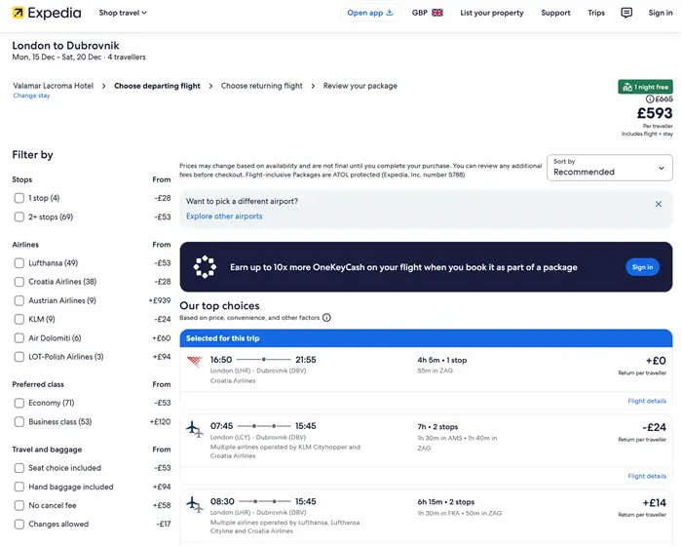Go to Support in the top navigation
The image size is (682, 547).
(x=555, y=13)
